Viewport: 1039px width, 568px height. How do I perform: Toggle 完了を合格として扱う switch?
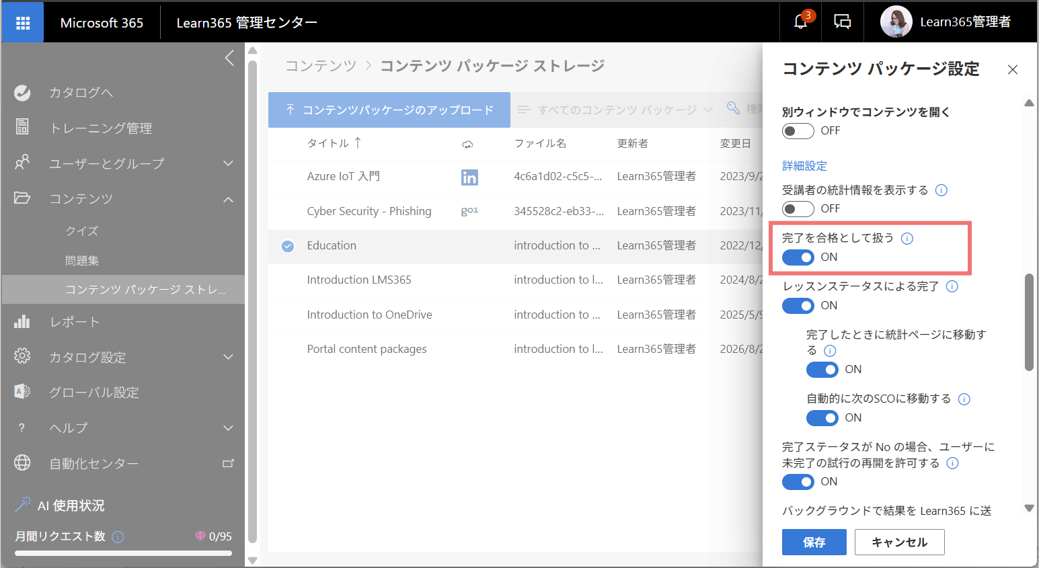[x=798, y=257]
